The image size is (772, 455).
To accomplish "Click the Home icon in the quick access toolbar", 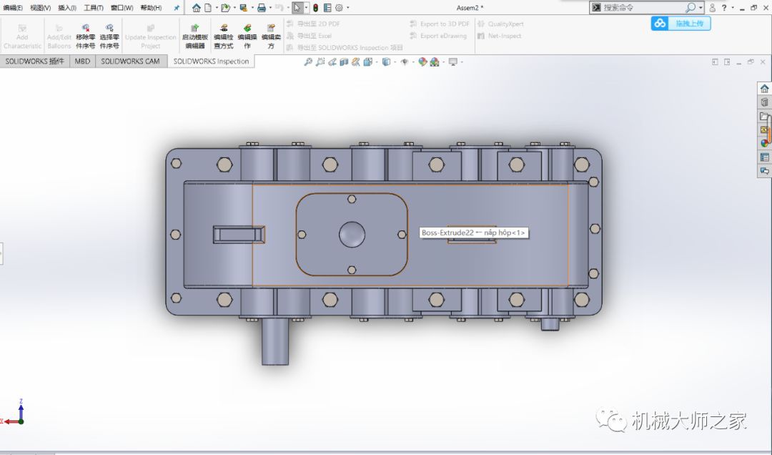I will [x=197, y=8].
